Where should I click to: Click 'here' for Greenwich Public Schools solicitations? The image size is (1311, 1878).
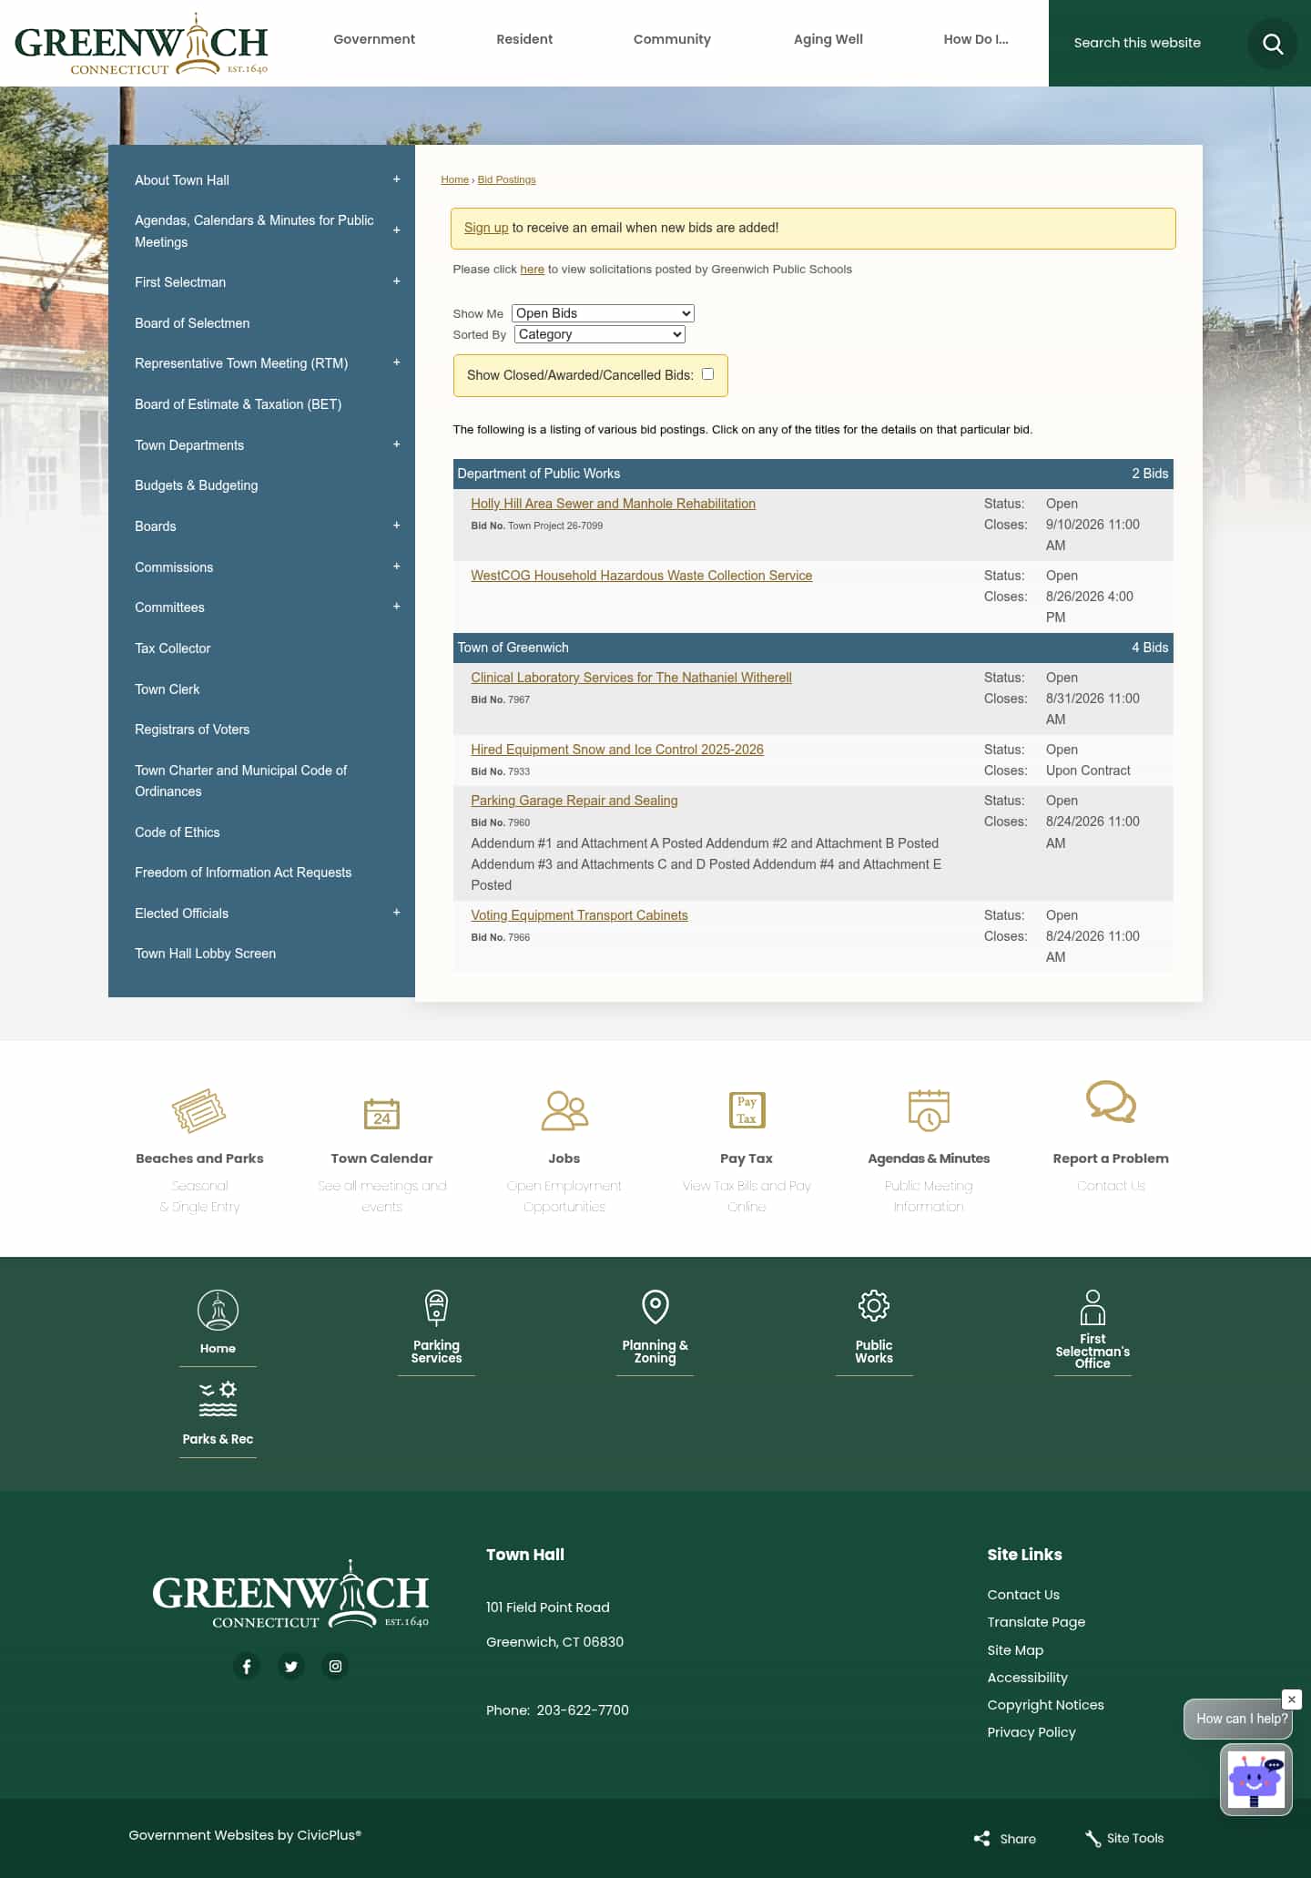[532, 270]
